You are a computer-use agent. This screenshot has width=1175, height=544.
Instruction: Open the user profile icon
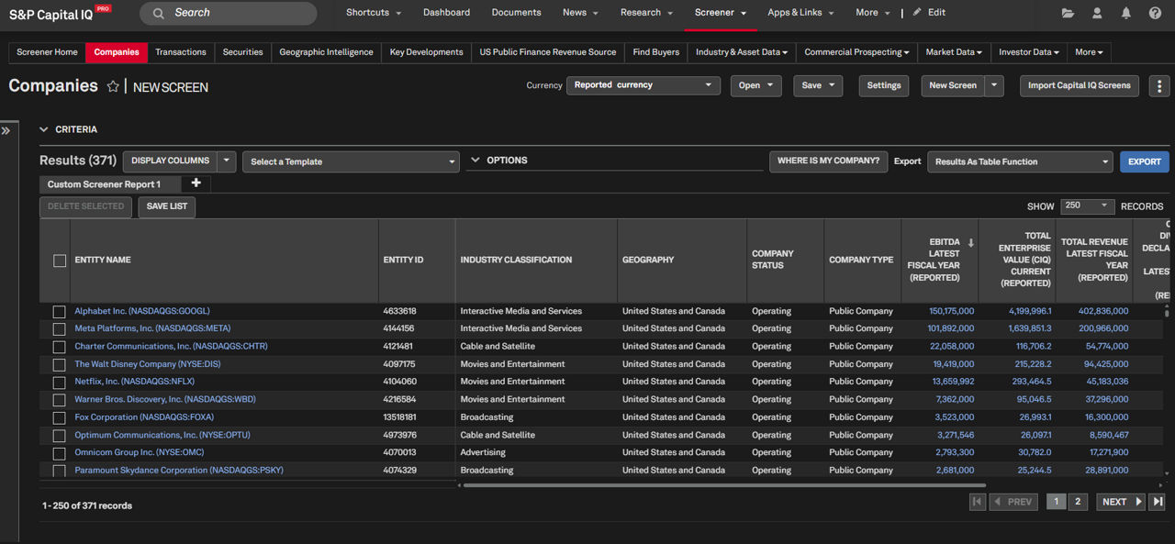(1097, 13)
